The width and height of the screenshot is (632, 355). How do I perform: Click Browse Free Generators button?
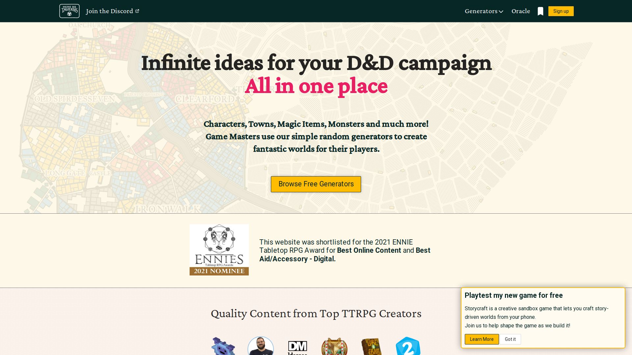click(316, 184)
